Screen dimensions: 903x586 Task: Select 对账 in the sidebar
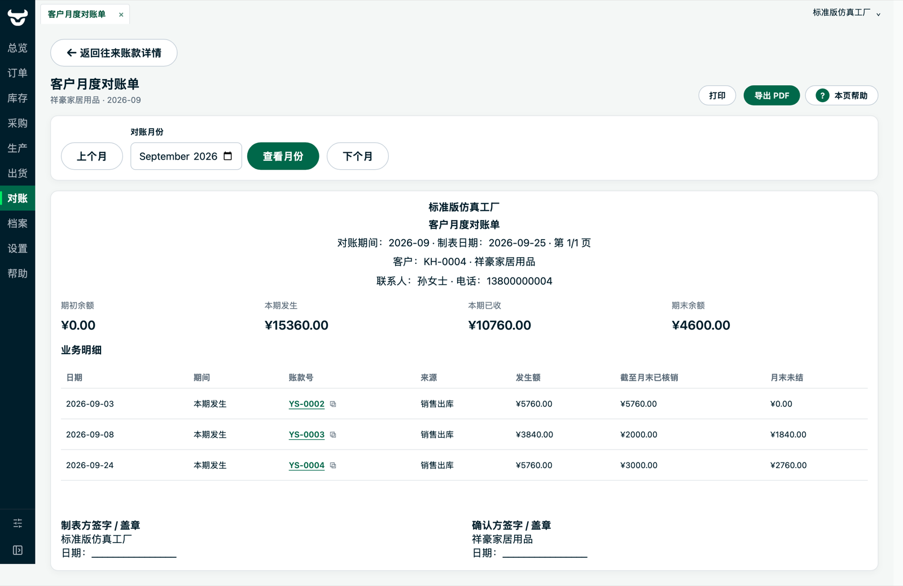(x=17, y=198)
